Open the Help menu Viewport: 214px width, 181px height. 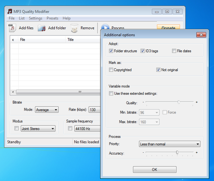tap(67, 18)
